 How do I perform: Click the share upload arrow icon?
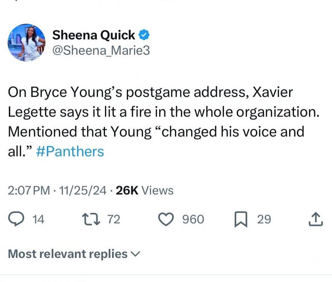click(x=315, y=219)
